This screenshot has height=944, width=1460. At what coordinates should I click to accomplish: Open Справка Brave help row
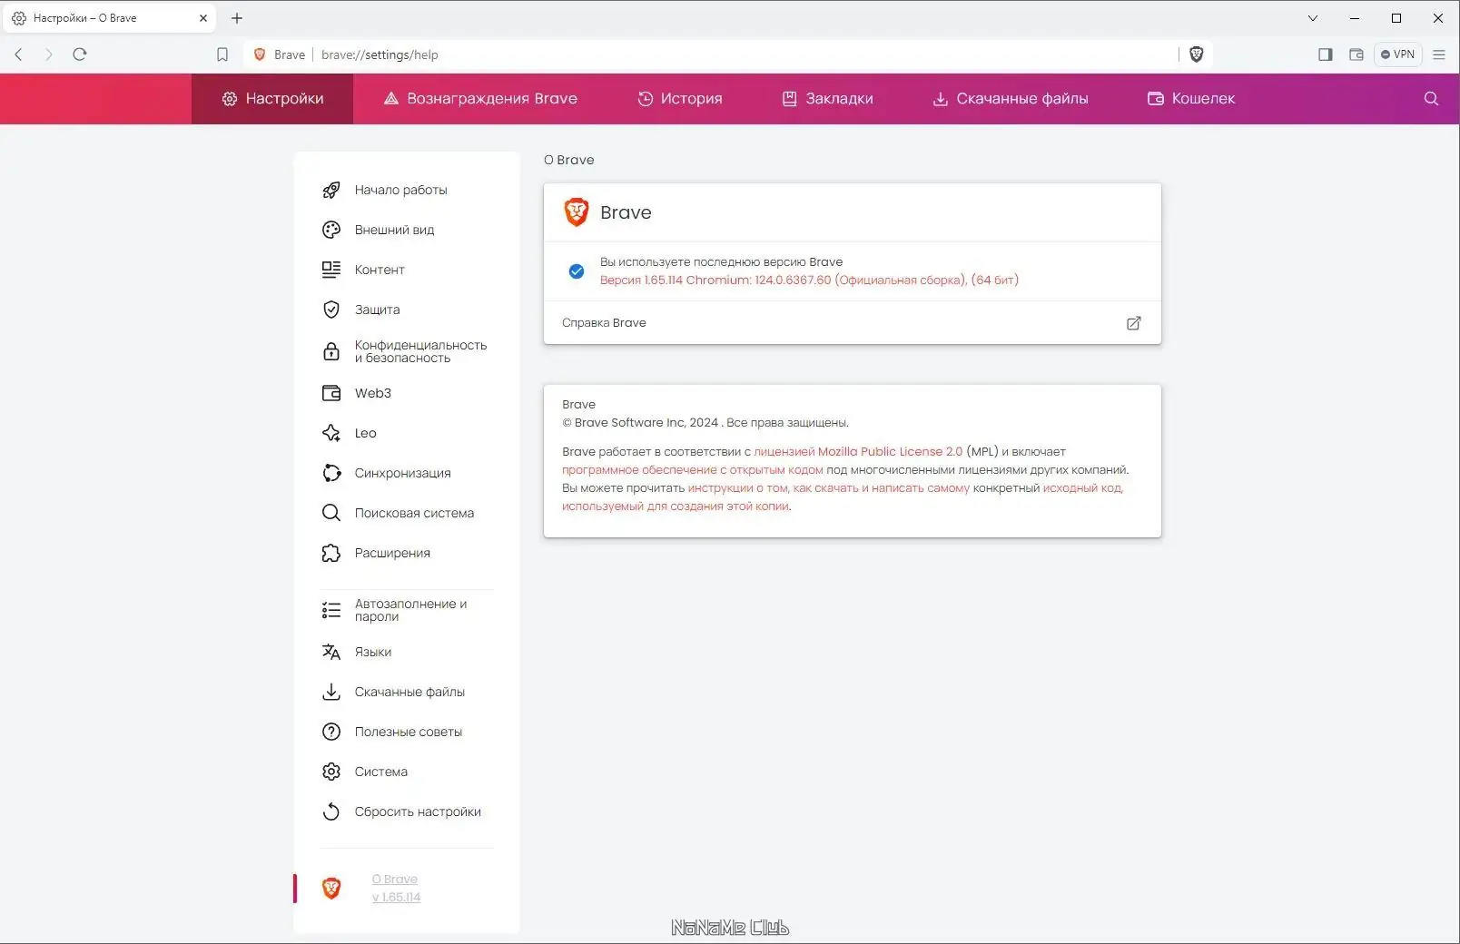tap(853, 323)
